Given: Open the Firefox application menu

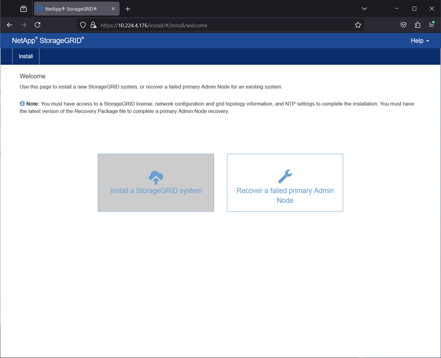Looking at the screenshot, I should click(431, 25).
